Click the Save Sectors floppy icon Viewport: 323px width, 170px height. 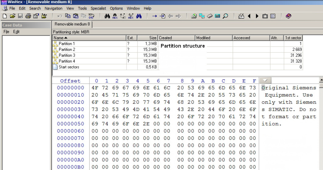pos(20,16)
